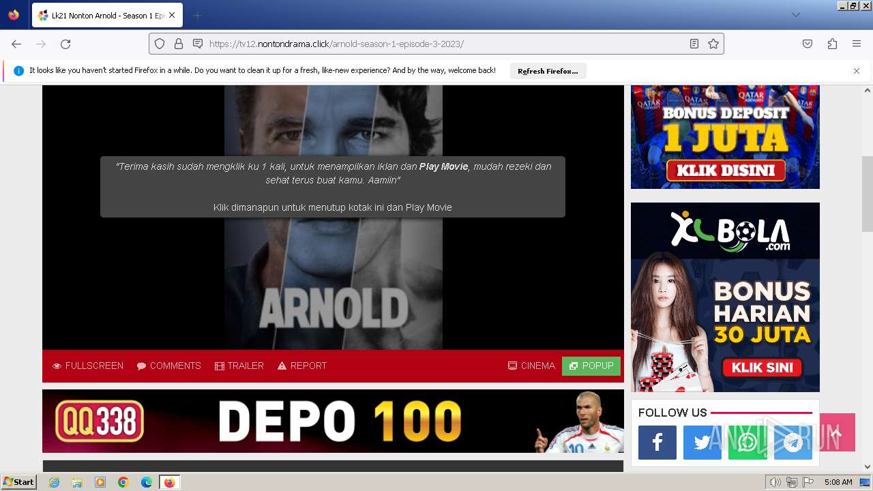Open the permissions icon in the address bar
The height and width of the screenshot is (491, 873).
click(198, 44)
